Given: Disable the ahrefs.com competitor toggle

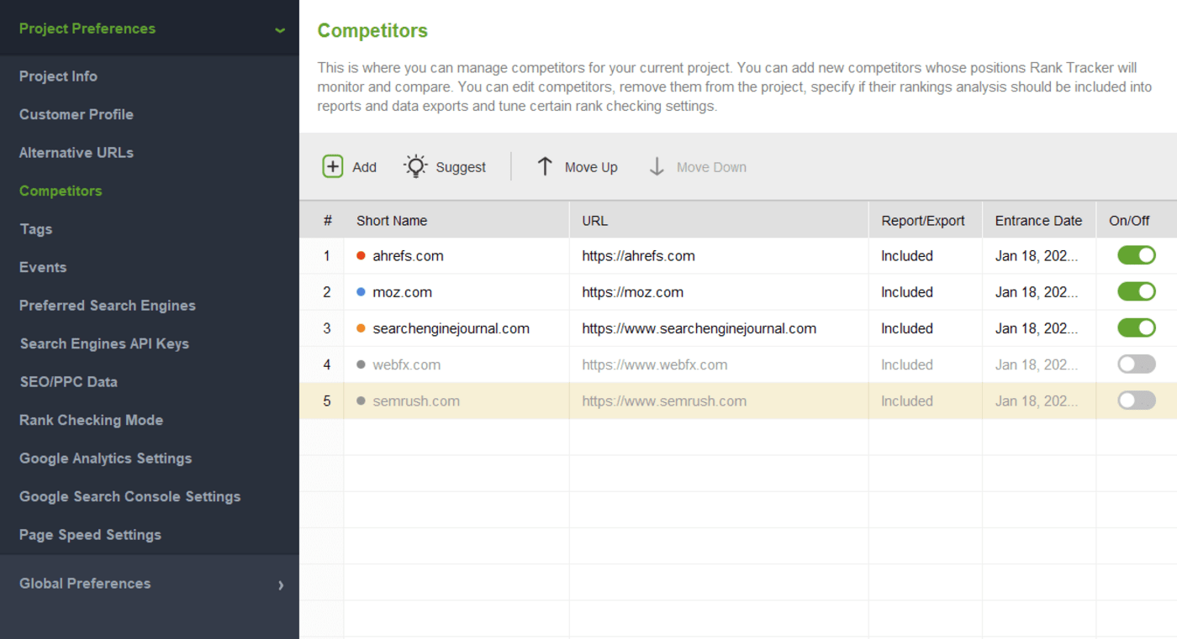Looking at the screenshot, I should tap(1136, 254).
